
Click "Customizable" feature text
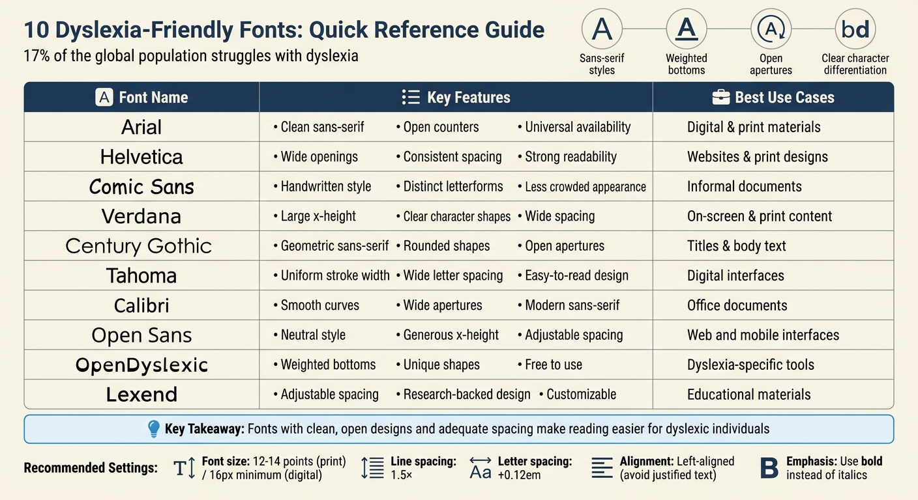[581, 395]
